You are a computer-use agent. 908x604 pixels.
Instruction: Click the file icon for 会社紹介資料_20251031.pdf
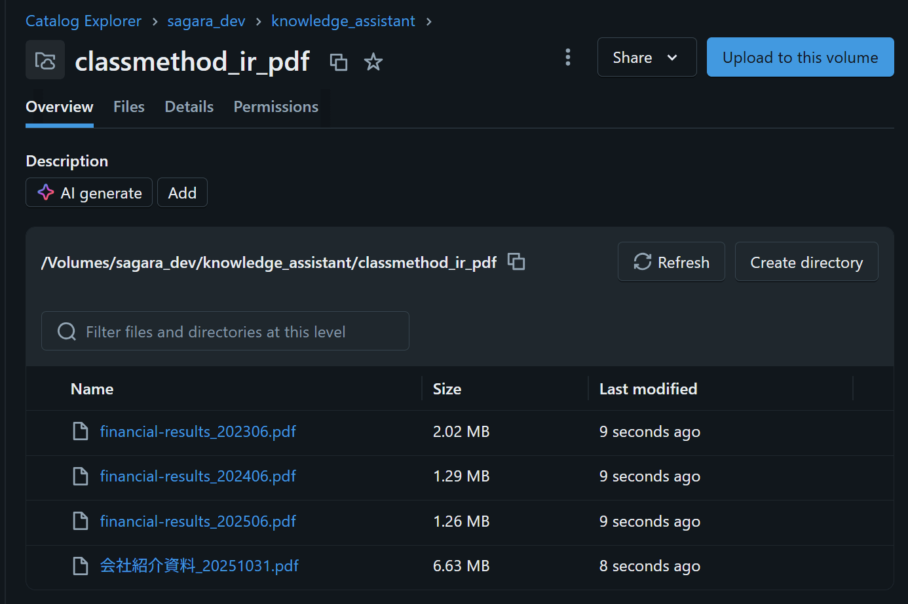point(81,566)
